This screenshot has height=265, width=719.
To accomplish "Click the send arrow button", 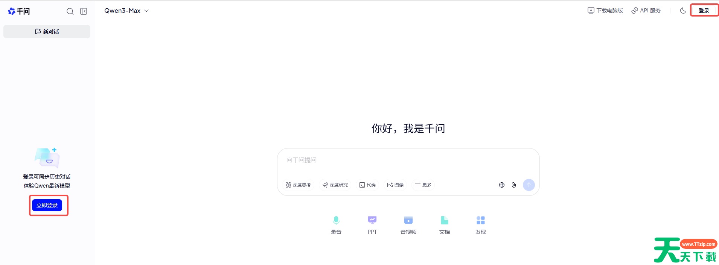I will click(x=529, y=185).
